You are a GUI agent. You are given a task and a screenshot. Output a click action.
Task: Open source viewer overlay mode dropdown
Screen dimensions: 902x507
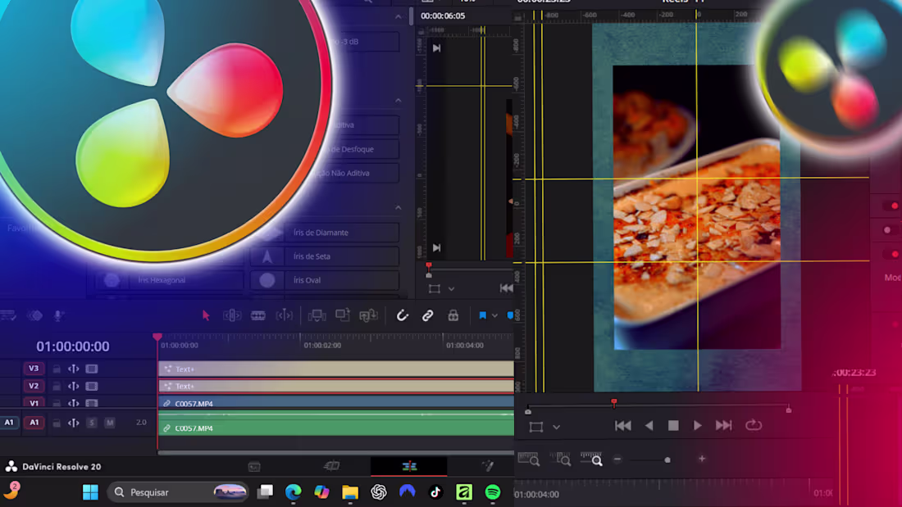[451, 289]
